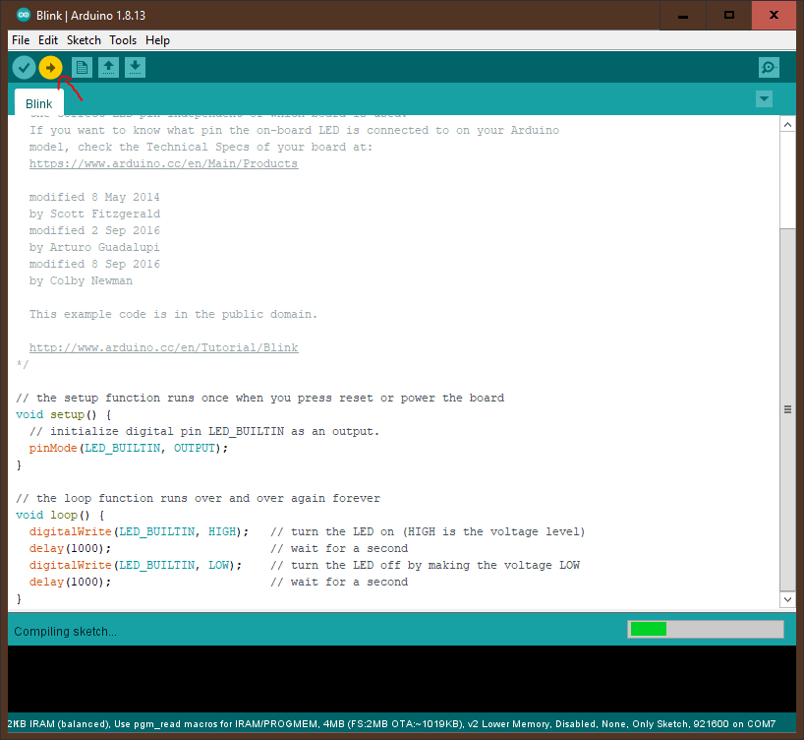The width and height of the screenshot is (804, 740).
Task: Click digitalWrite(LED_BUILTIN, LOW) statement
Action: [136, 565]
